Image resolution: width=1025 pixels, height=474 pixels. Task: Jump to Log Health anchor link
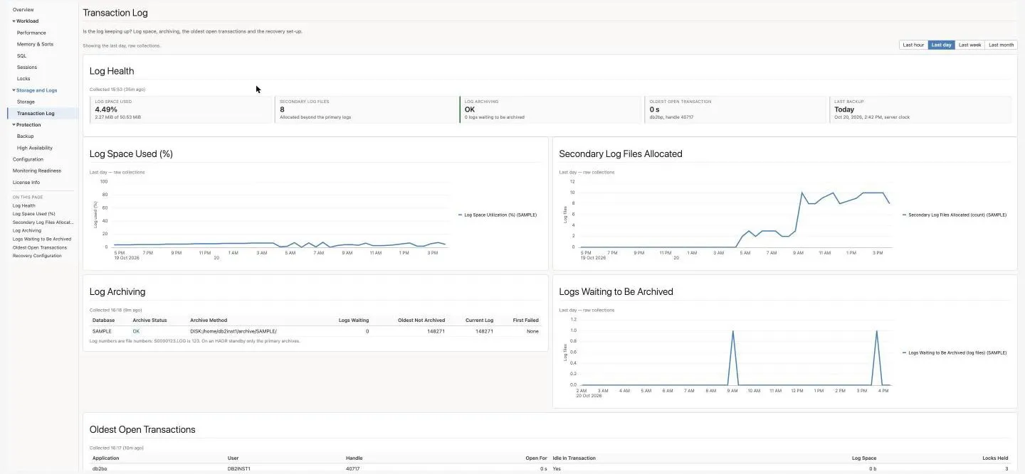point(23,205)
